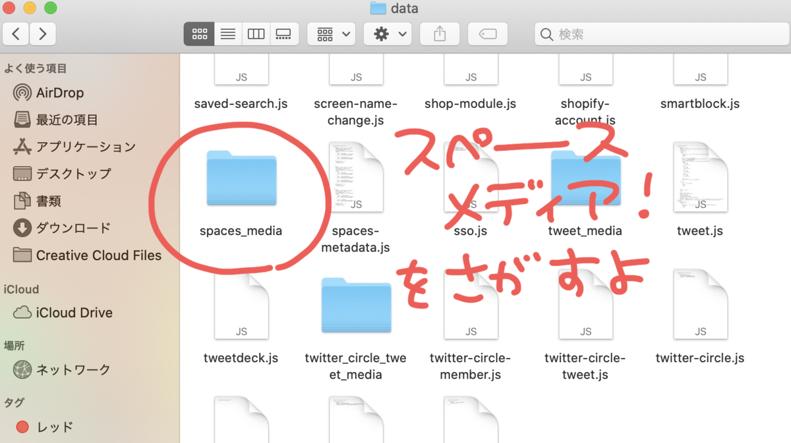791x443 pixels.
Task: Switch to icon view
Action: 199,34
